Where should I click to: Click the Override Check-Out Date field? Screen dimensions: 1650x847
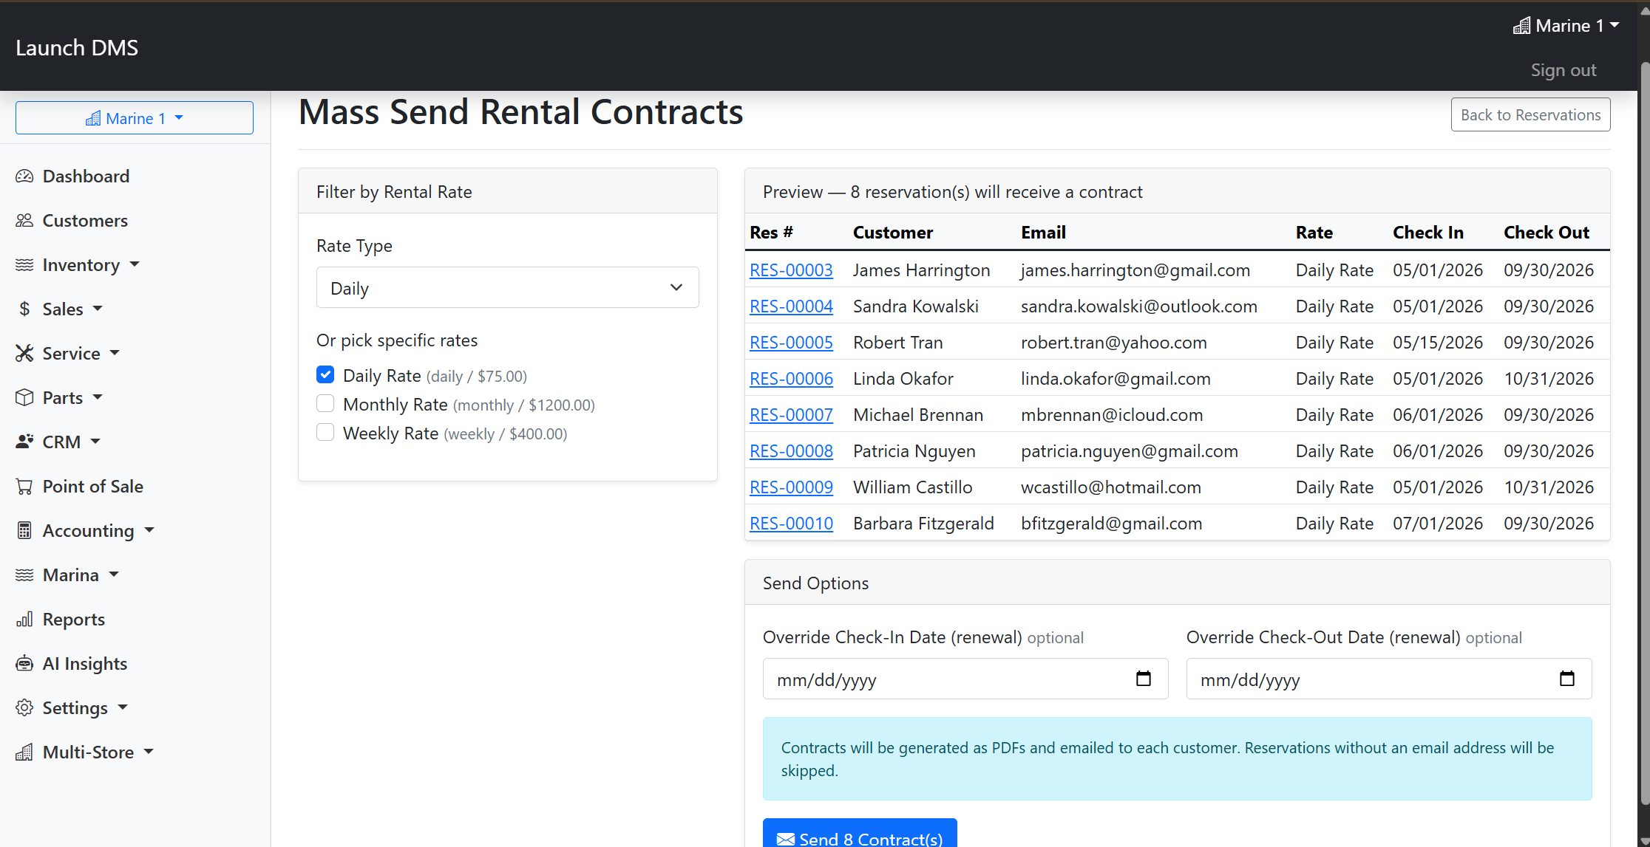1389,679
